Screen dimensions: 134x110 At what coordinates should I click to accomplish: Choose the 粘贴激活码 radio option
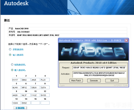pyautogui.click(x=12, y=65)
